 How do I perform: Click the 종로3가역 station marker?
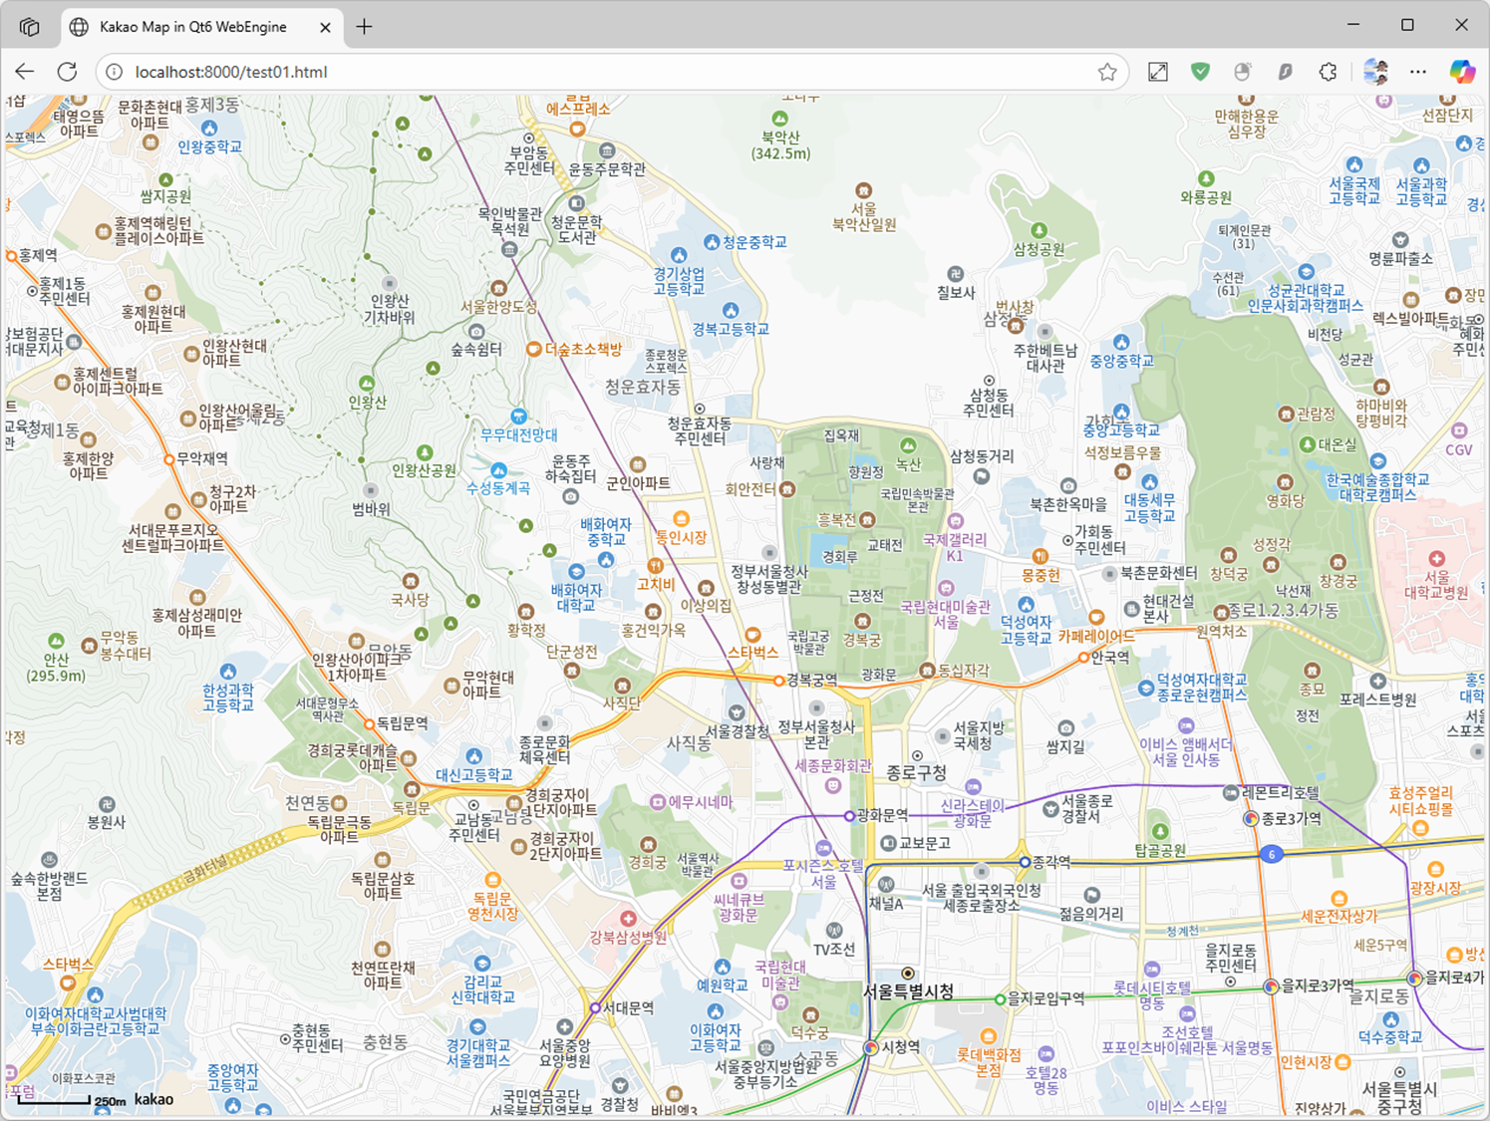pyautogui.click(x=1251, y=819)
